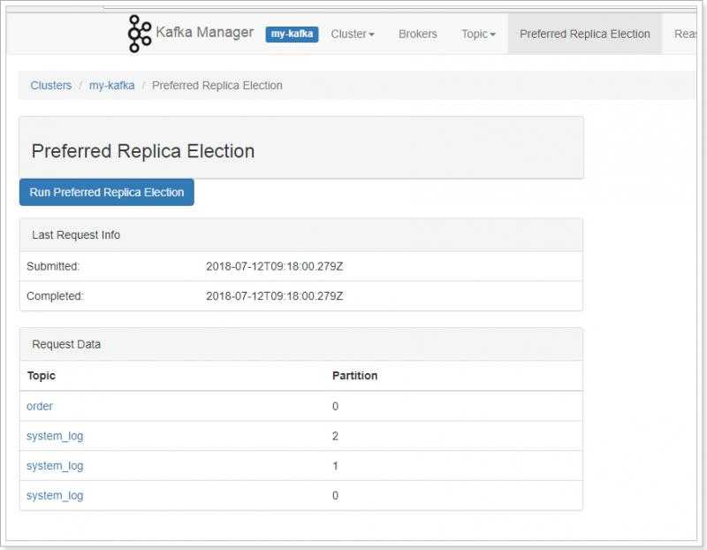Click the Partition column header
This screenshot has height=550, width=707.
(x=354, y=376)
